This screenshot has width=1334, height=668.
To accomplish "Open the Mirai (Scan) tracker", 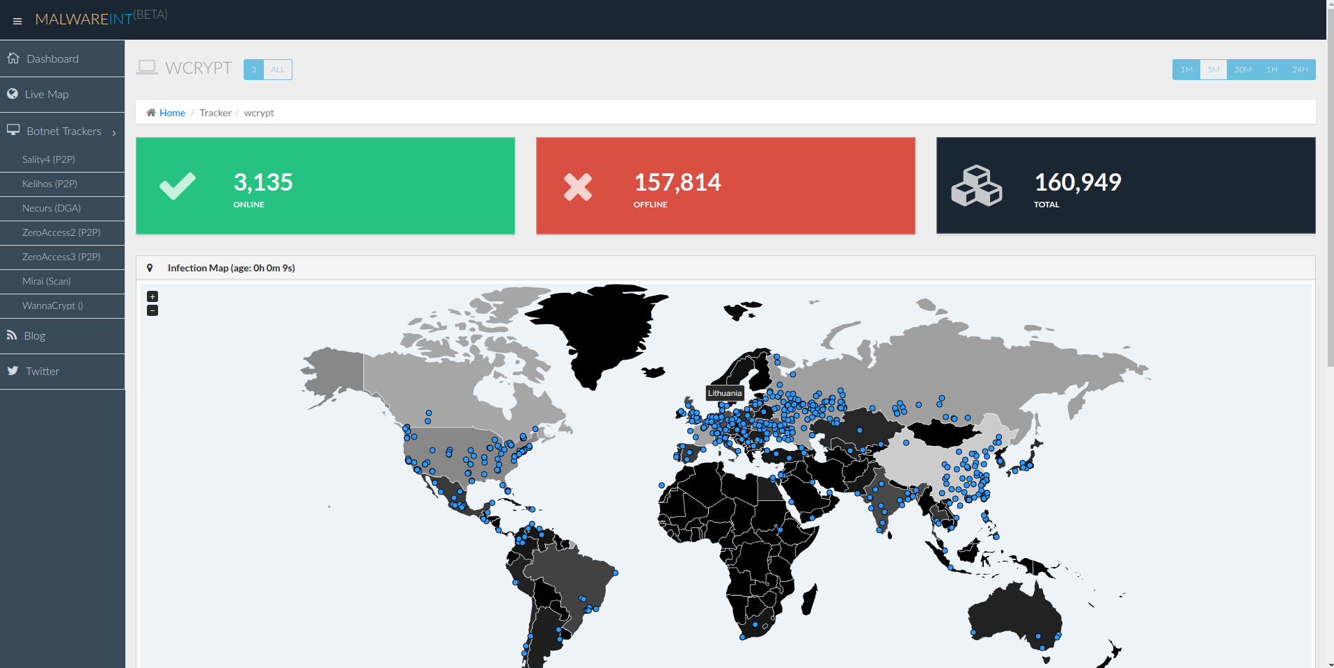I will coord(47,281).
